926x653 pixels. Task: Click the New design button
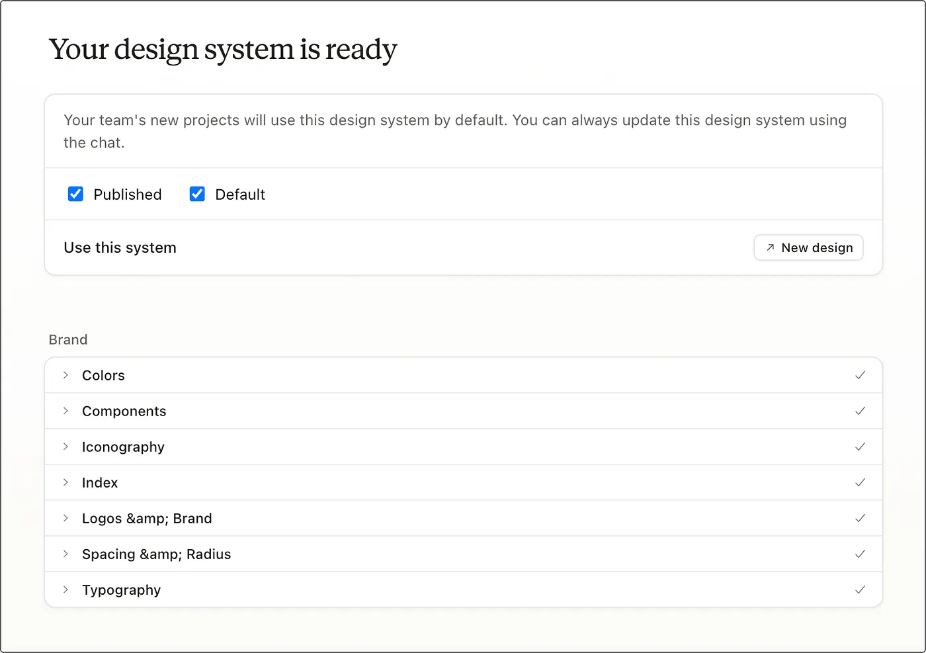(808, 247)
